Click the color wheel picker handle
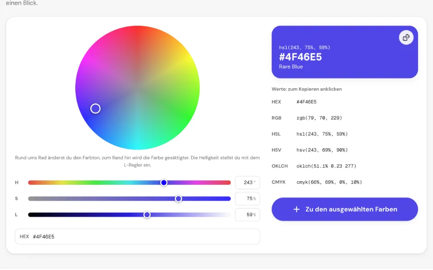 pyautogui.click(x=95, y=108)
